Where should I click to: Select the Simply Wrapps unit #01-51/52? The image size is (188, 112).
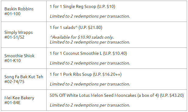point(14,37)
